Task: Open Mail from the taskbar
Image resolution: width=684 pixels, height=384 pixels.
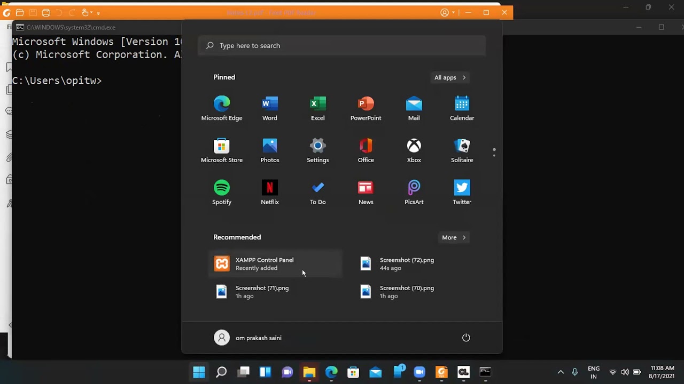Action: [x=376, y=372]
